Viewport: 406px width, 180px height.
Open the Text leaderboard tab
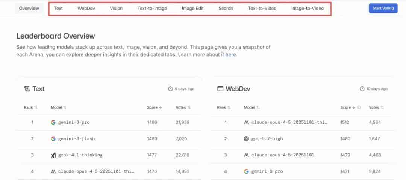click(x=58, y=9)
